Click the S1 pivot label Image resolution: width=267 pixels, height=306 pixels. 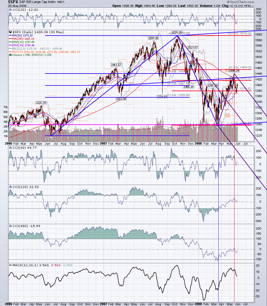tap(228, 102)
